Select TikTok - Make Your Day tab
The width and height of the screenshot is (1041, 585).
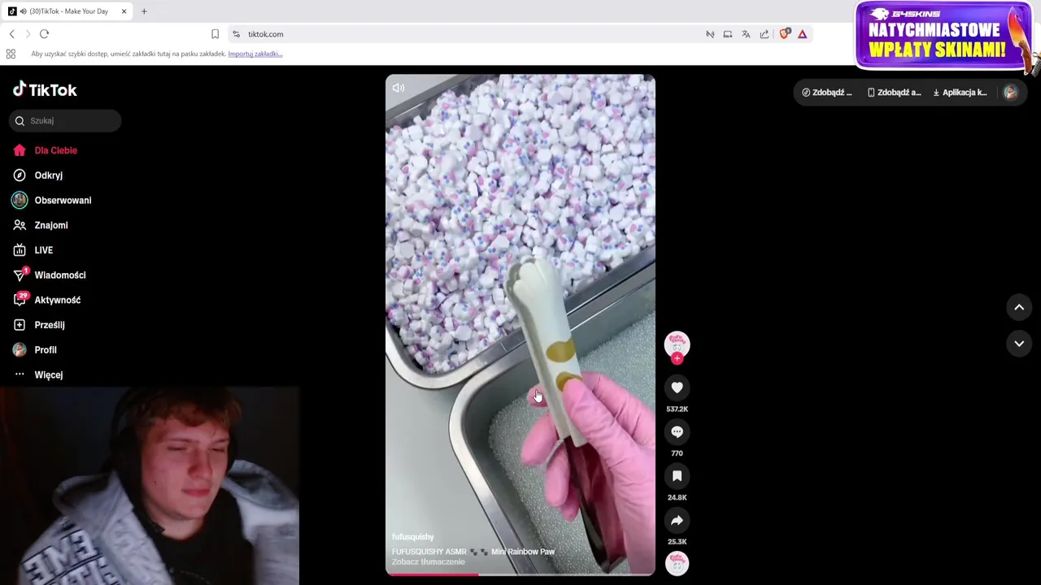click(68, 11)
